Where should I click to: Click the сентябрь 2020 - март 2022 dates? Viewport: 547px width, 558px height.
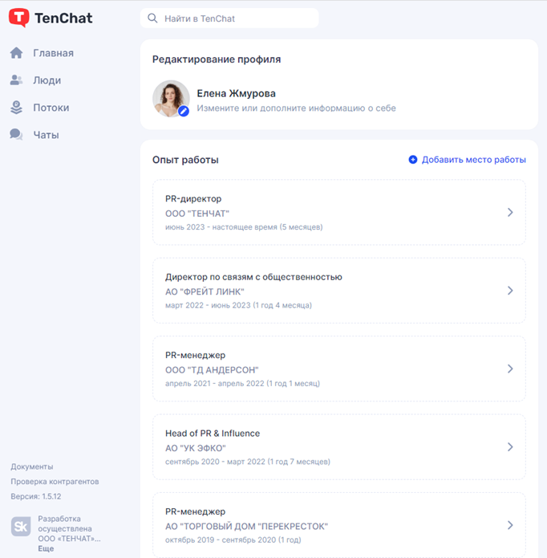(x=248, y=462)
